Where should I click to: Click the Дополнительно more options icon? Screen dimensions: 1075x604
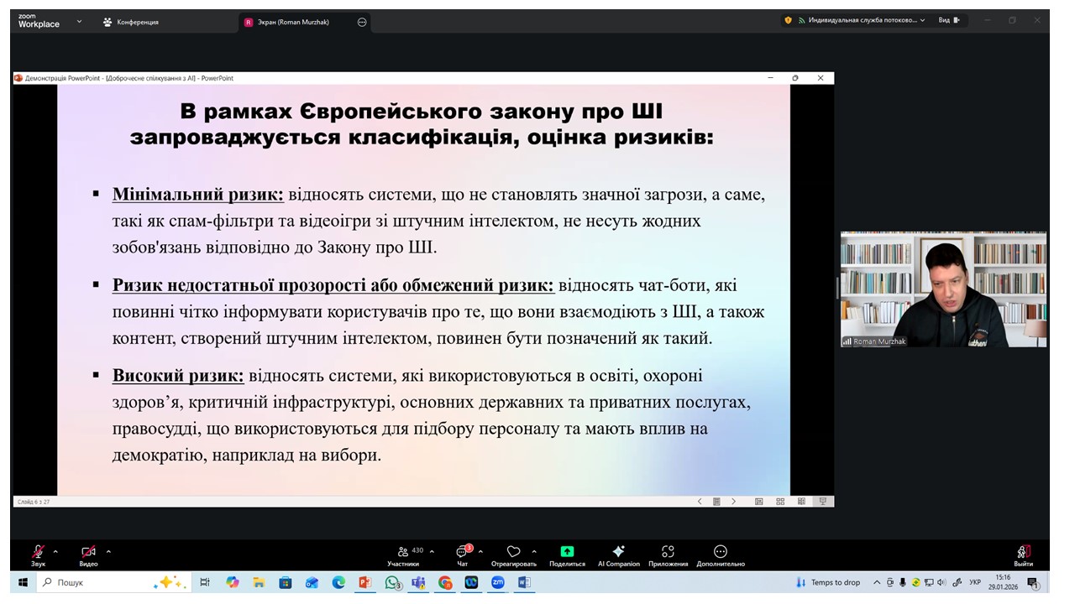pyautogui.click(x=720, y=552)
